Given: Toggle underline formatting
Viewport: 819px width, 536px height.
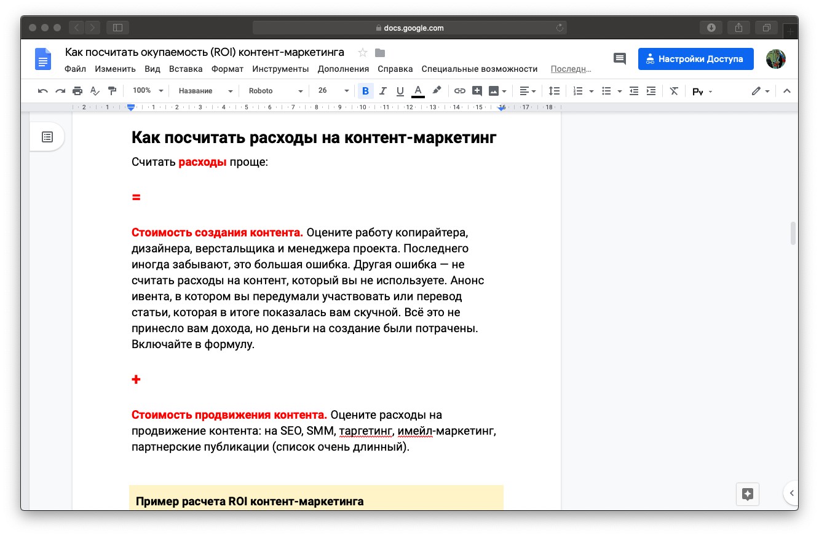Looking at the screenshot, I should pyautogui.click(x=400, y=91).
